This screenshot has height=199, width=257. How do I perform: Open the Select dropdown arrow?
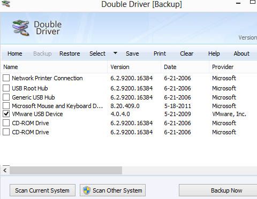[116, 53]
